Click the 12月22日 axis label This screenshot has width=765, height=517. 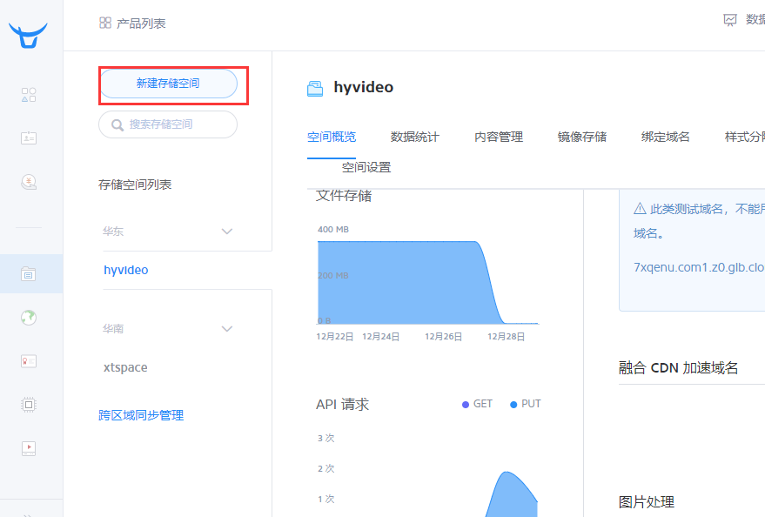coord(335,337)
